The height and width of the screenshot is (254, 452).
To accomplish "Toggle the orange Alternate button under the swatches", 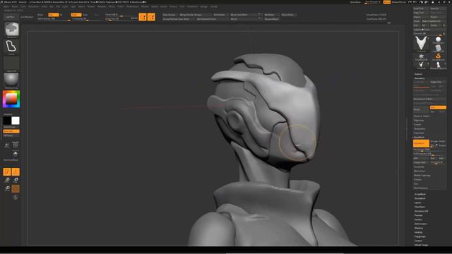I will (11, 131).
